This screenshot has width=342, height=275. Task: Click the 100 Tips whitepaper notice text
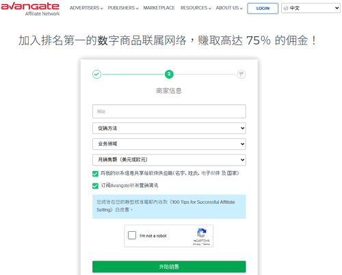coord(166,206)
